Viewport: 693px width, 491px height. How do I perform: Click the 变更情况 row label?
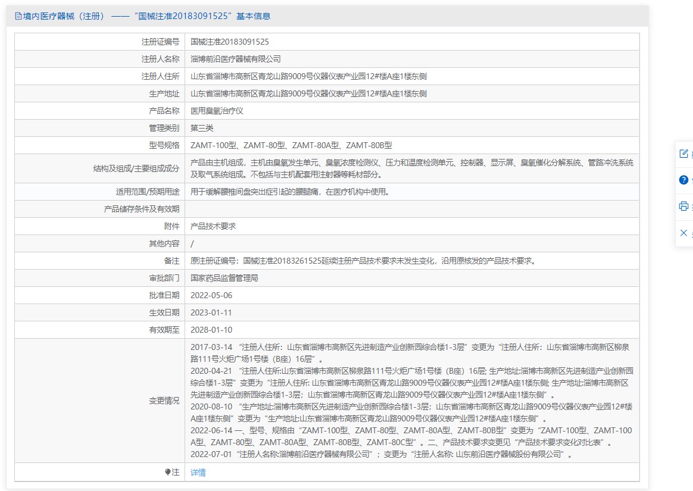(x=164, y=401)
